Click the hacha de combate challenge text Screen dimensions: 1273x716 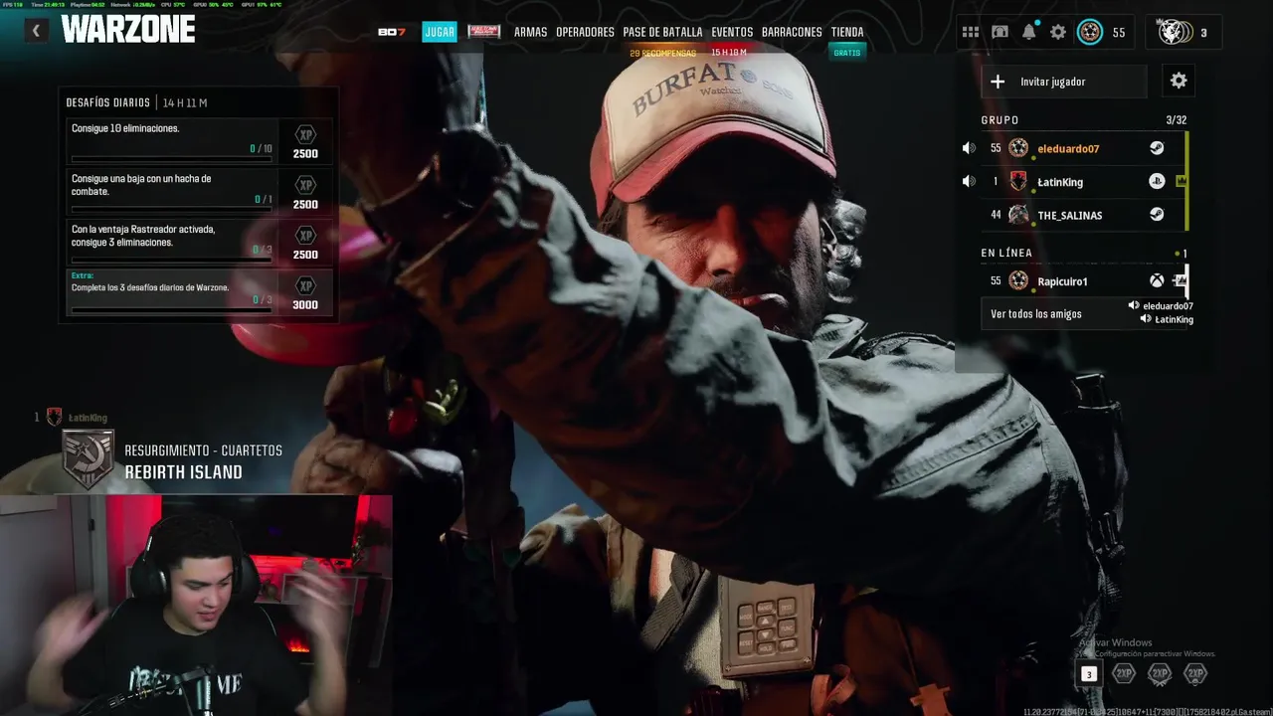click(141, 185)
